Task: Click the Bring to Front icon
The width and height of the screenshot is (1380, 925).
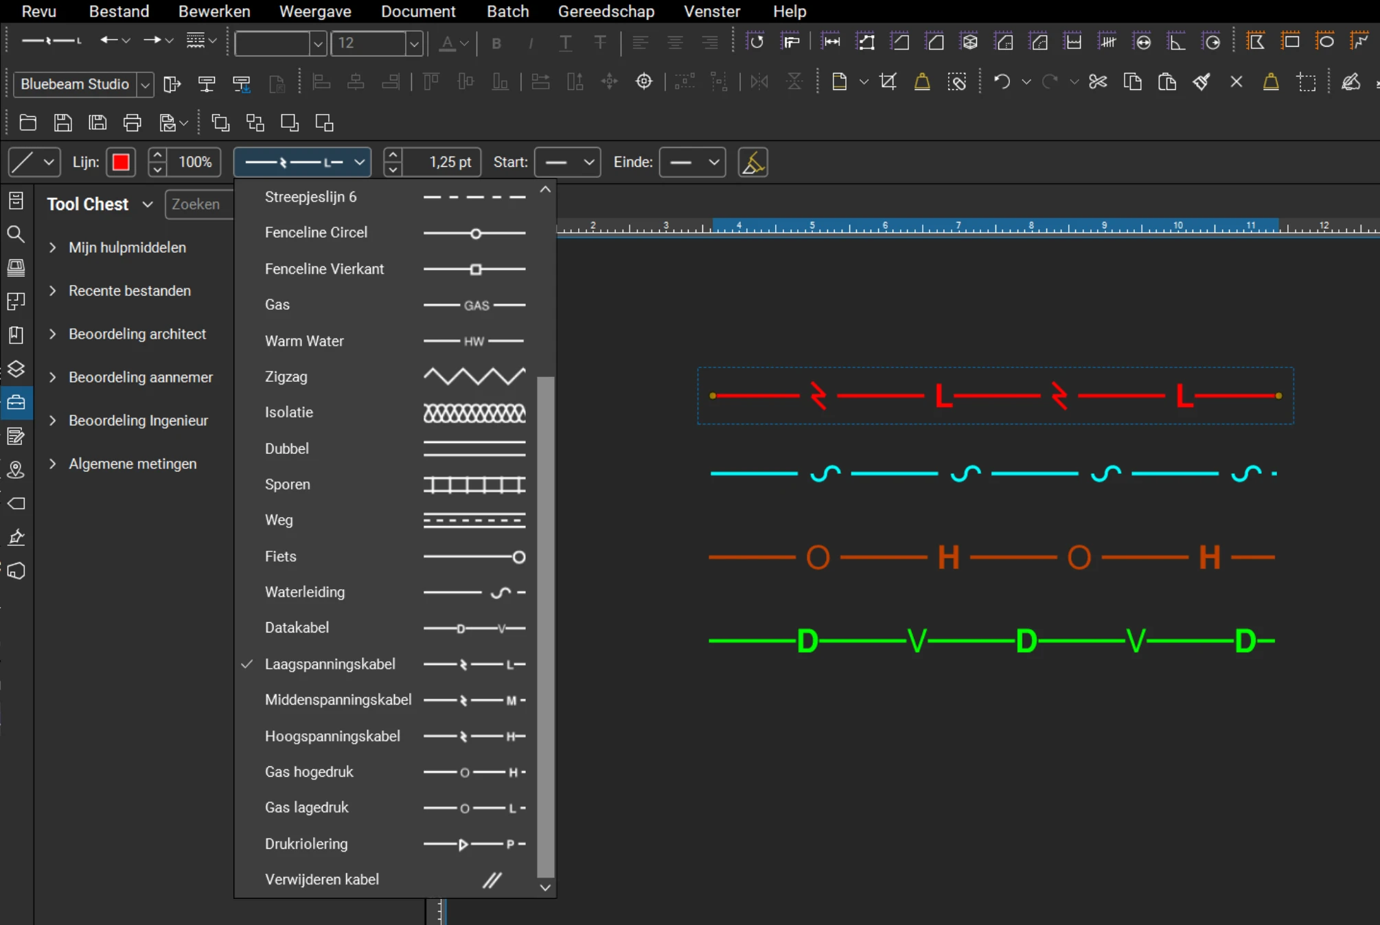Action: (x=220, y=123)
